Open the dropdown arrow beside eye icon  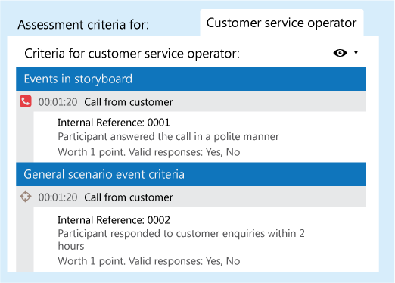point(356,52)
